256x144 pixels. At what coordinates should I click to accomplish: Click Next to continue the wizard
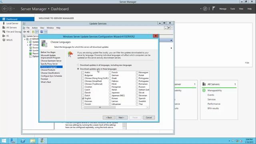coord(122,118)
